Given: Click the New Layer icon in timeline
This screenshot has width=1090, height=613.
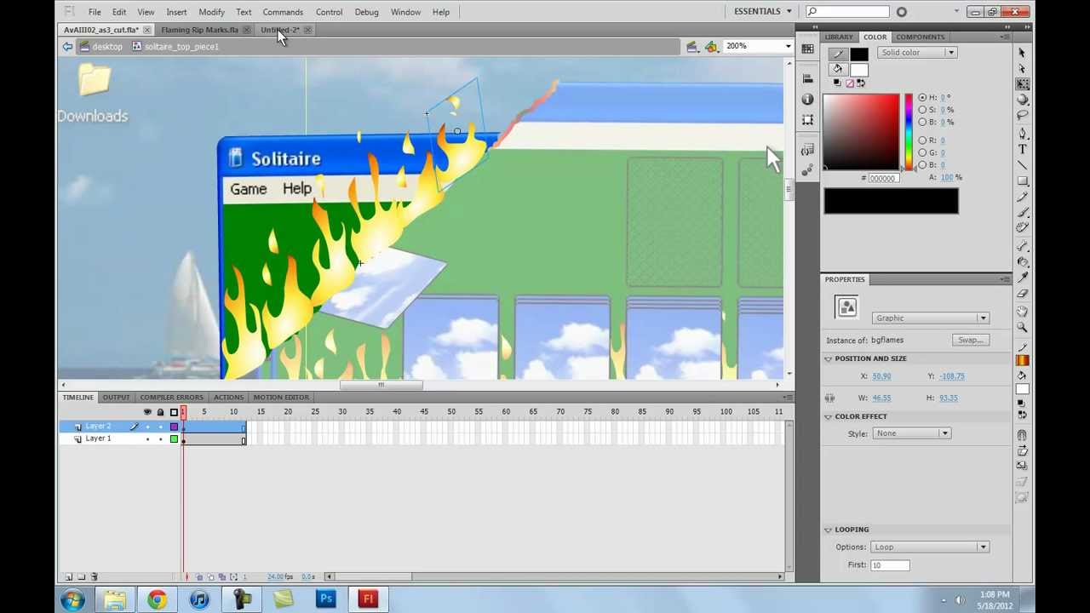Looking at the screenshot, I should pyautogui.click(x=69, y=576).
